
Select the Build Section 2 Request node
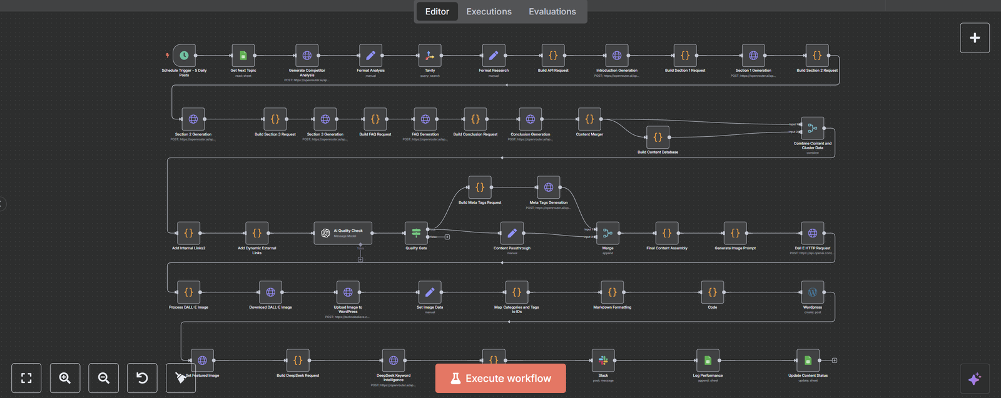[x=817, y=56]
